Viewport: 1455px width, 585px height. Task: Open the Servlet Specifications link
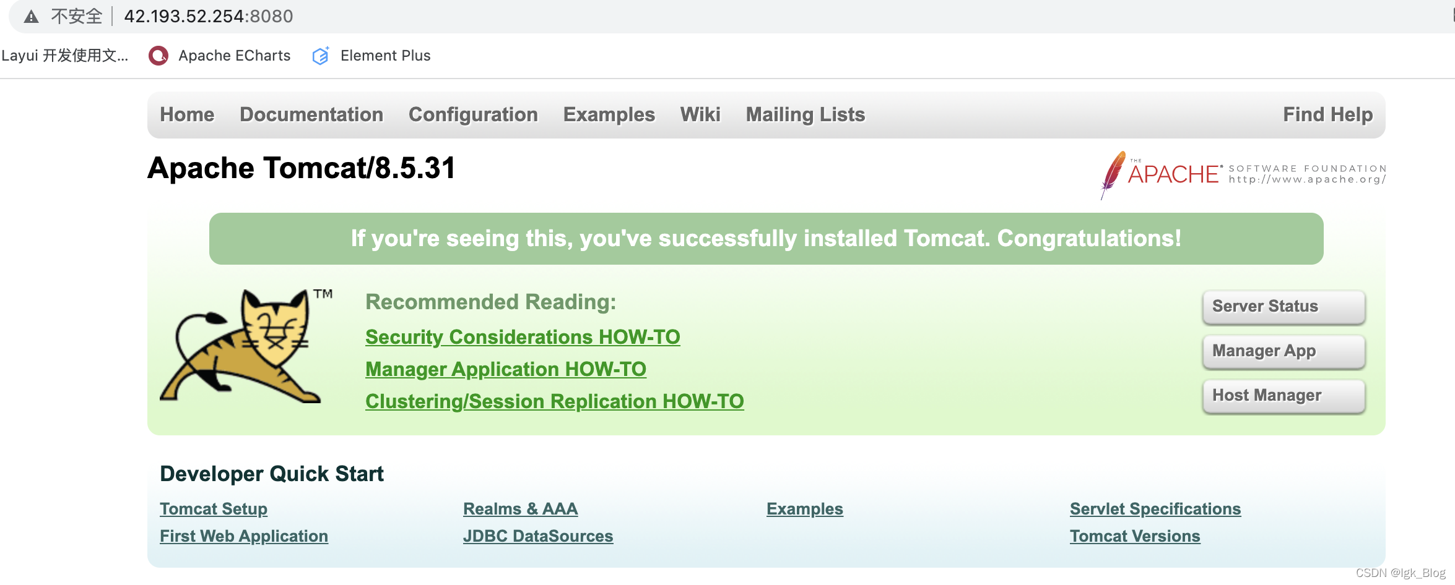click(x=1155, y=509)
